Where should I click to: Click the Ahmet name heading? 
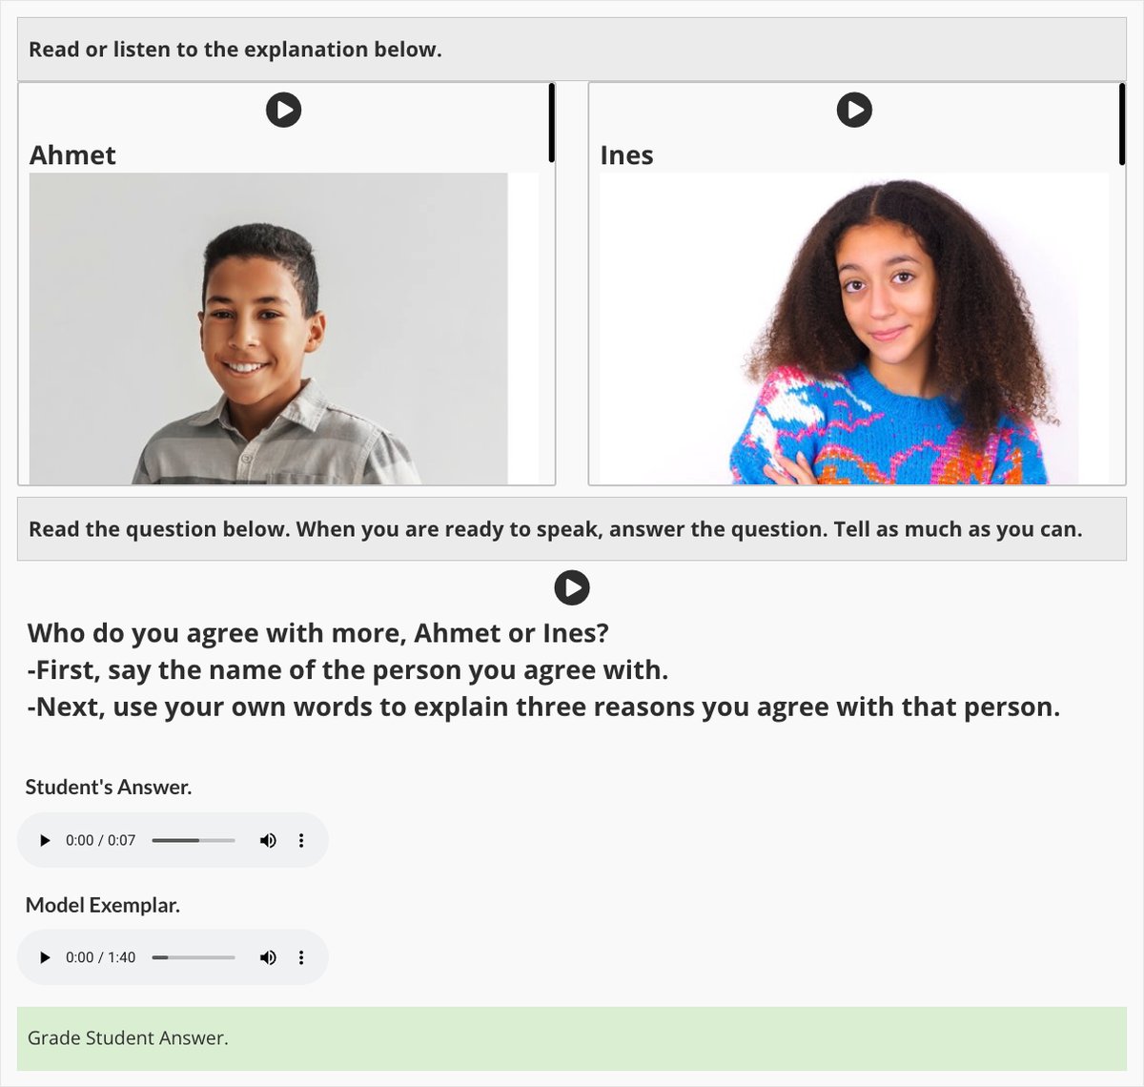click(72, 155)
